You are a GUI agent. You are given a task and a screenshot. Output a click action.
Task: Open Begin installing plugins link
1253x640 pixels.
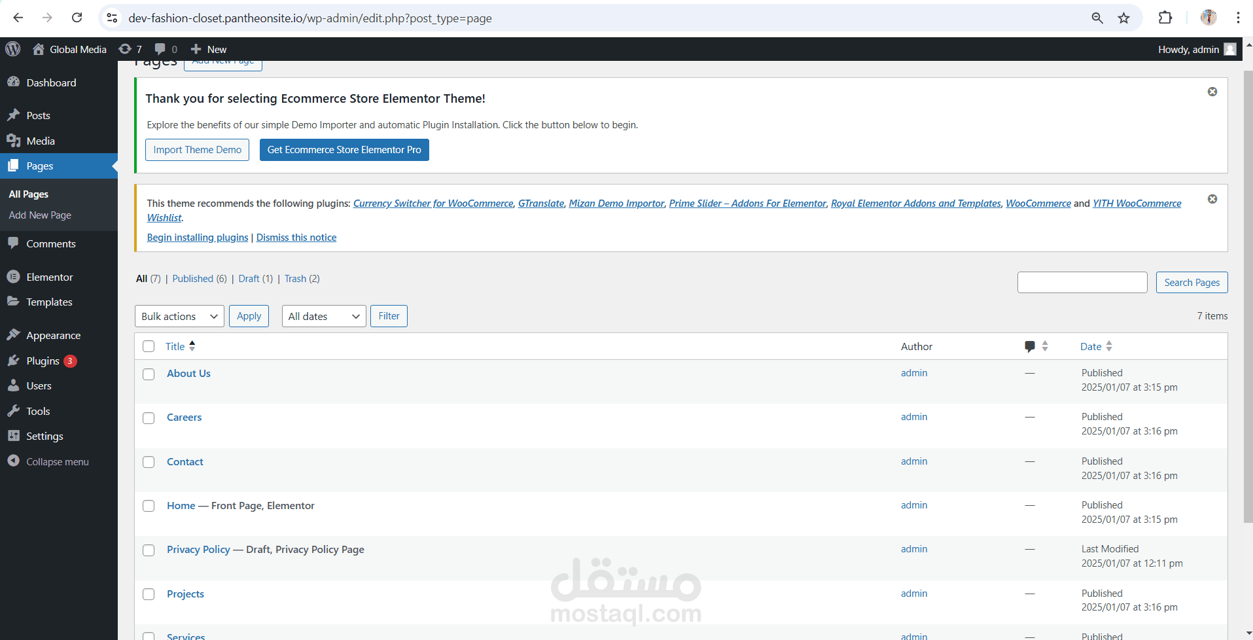click(198, 237)
